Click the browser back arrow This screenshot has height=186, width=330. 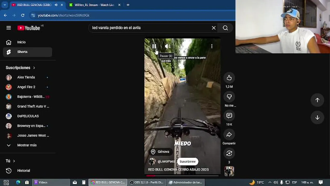[5, 15]
